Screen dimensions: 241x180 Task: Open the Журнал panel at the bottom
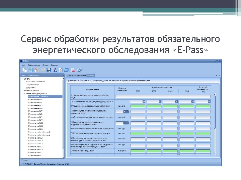tap(24, 160)
